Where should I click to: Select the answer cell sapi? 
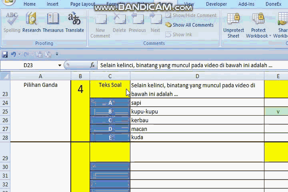197,103
